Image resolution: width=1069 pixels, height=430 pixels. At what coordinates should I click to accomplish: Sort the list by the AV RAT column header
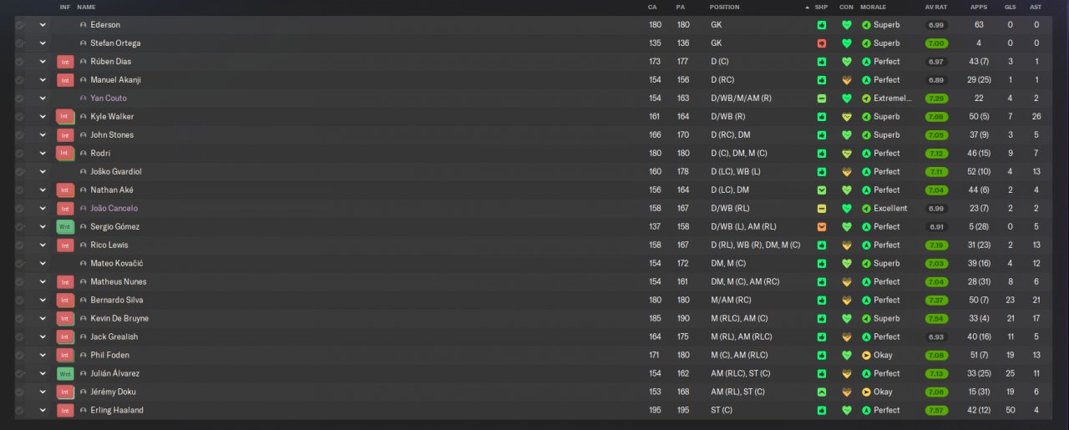click(935, 7)
